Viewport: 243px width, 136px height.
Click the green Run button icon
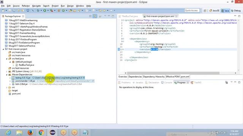click(x=45, y=11)
